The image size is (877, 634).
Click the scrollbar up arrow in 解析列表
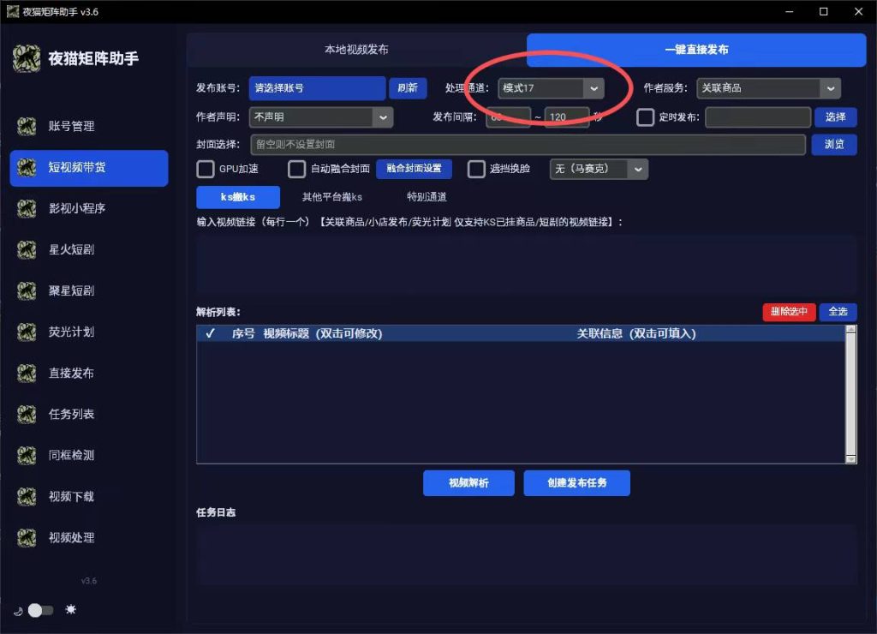(x=850, y=330)
